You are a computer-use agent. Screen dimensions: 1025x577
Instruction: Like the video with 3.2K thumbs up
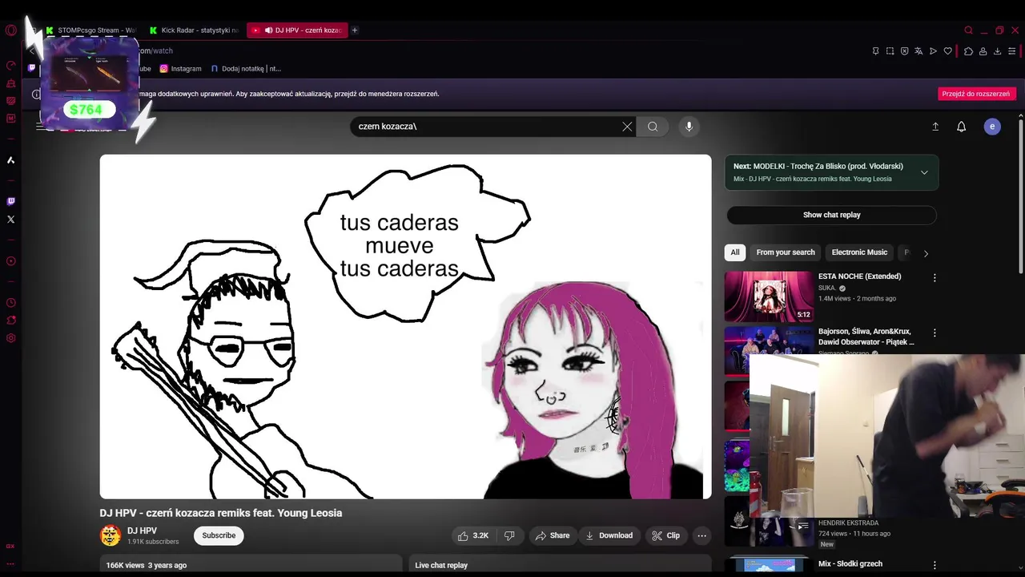pyautogui.click(x=472, y=535)
